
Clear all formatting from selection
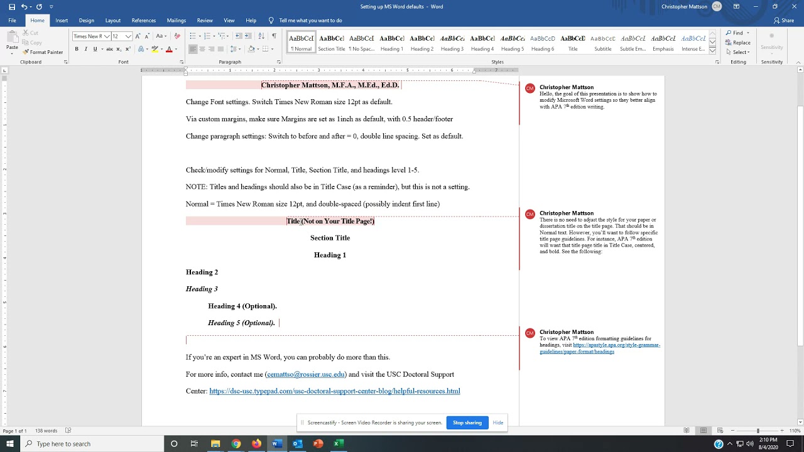point(177,36)
